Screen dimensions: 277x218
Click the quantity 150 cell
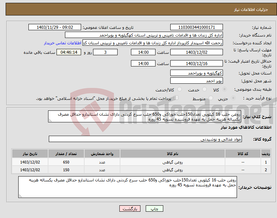66,170
